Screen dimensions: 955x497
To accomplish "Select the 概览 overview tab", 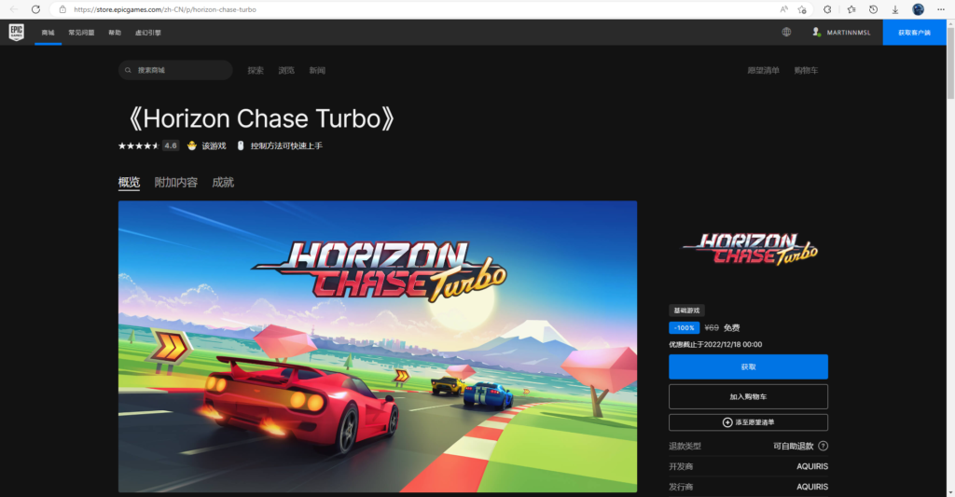I will click(129, 182).
